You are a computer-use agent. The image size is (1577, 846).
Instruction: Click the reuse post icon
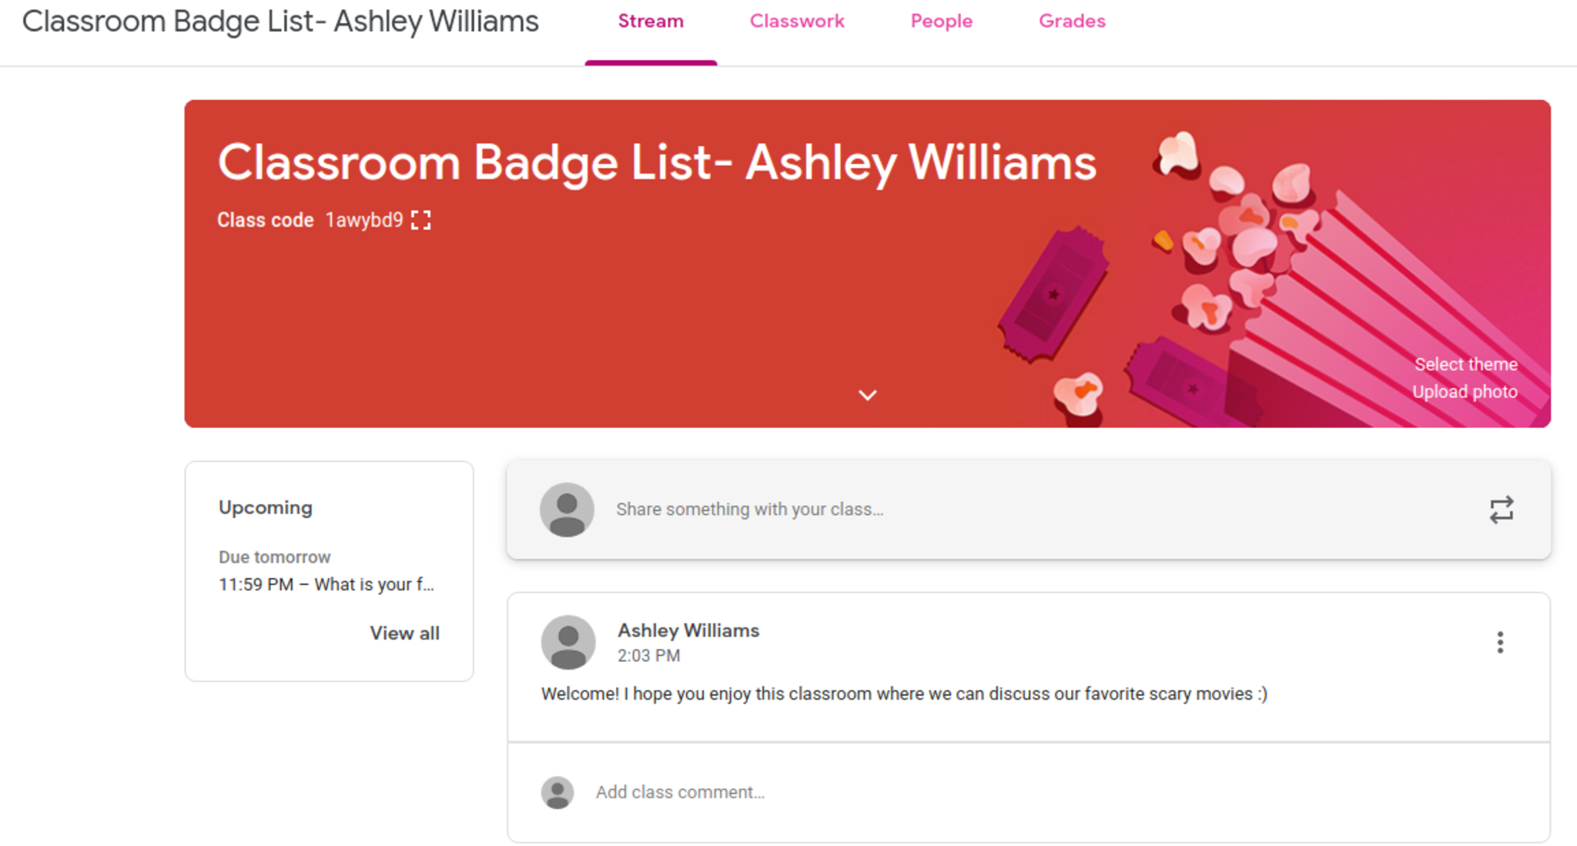click(1501, 510)
